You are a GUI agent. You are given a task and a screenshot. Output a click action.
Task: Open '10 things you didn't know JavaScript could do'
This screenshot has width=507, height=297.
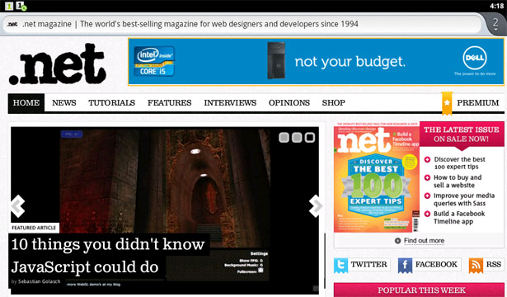[x=108, y=256]
